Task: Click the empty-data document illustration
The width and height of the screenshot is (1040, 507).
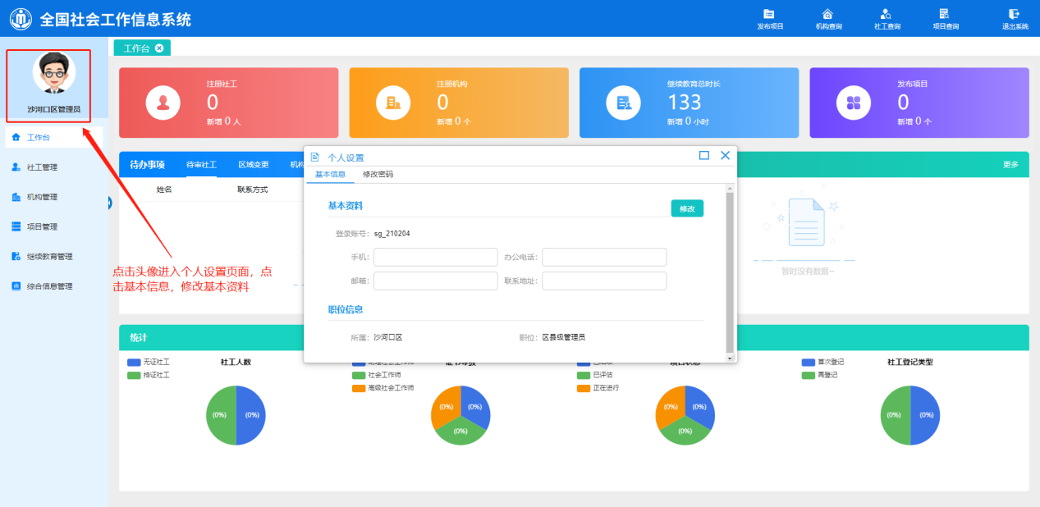Action: 804,222
